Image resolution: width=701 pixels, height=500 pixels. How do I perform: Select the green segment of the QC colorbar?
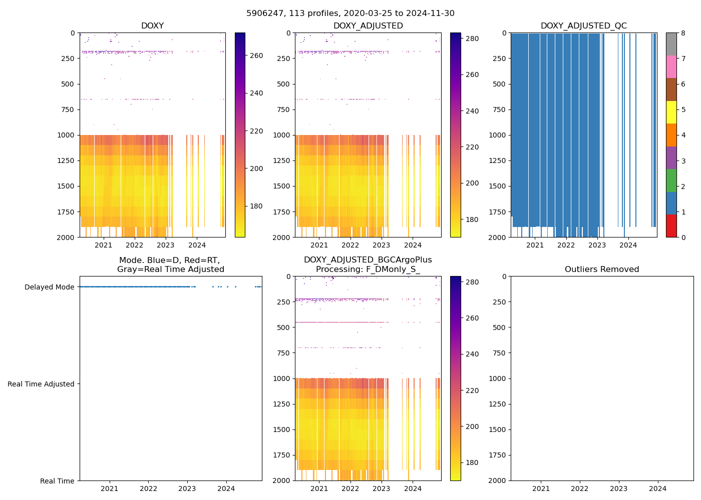pos(671,180)
